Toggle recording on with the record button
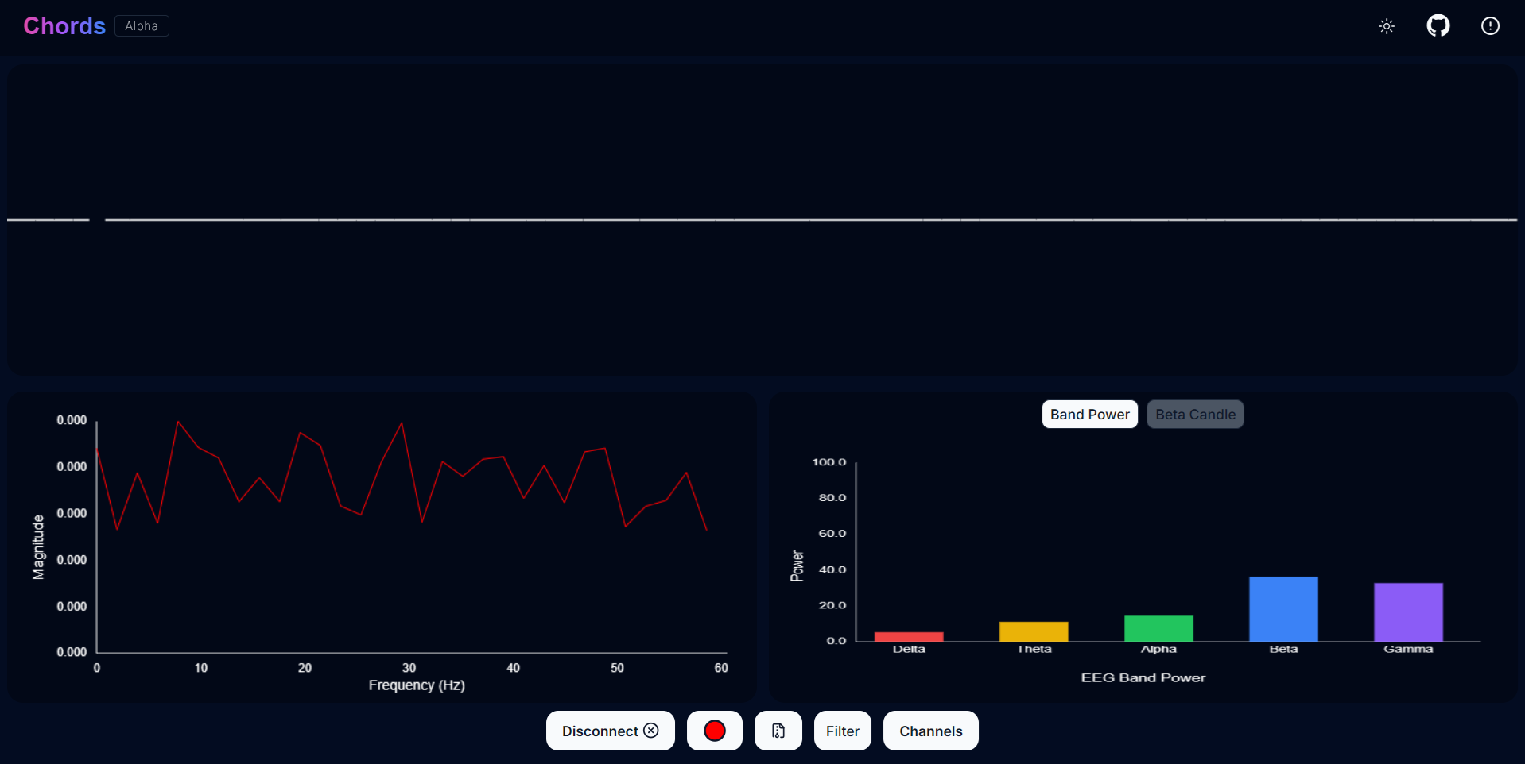 [713, 731]
